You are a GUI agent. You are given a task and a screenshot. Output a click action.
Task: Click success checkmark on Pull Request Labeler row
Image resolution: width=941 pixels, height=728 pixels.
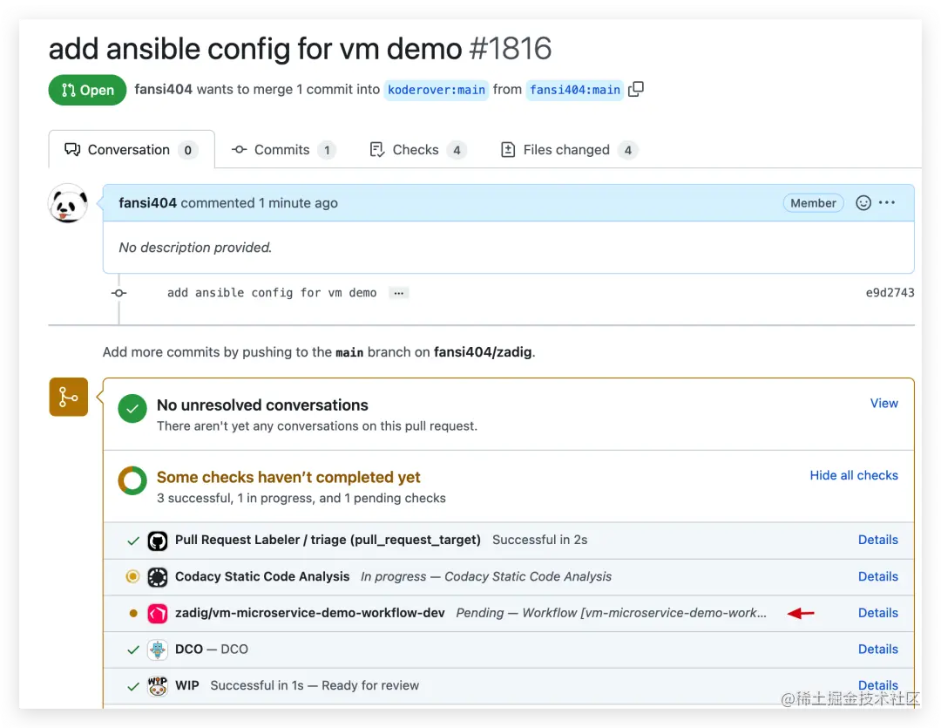point(133,541)
